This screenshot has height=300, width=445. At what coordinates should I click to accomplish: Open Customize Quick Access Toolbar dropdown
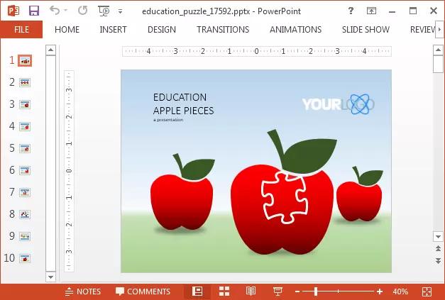tap(120, 11)
